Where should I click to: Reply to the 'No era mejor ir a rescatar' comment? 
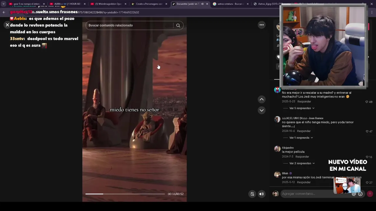[304, 101]
